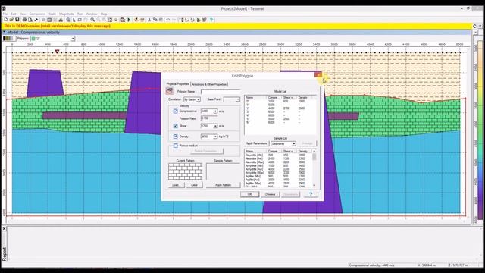
Task: Click the Density column header in Model List
Action: [305, 98]
